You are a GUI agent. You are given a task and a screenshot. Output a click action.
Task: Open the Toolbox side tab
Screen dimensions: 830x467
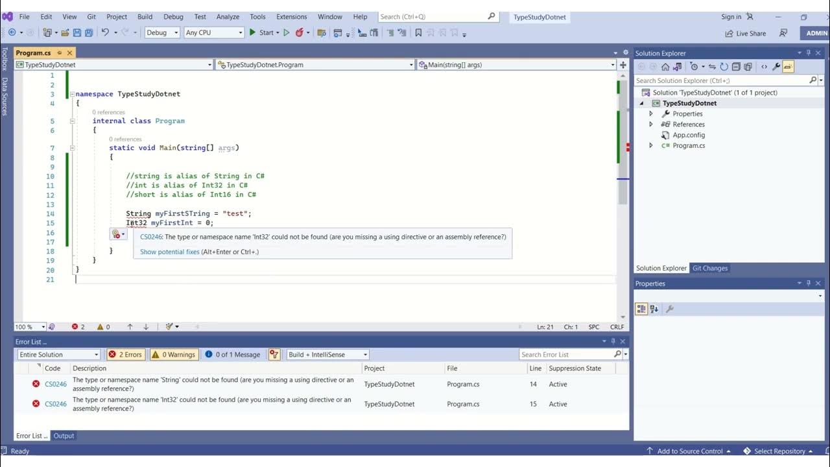point(5,58)
